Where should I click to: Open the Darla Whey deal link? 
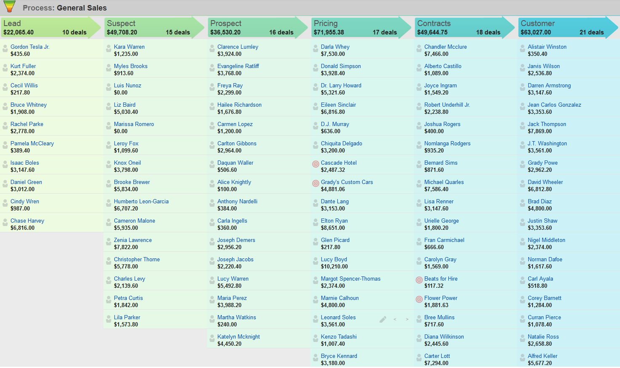point(335,47)
